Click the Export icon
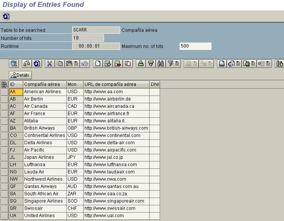 tap(246, 64)
